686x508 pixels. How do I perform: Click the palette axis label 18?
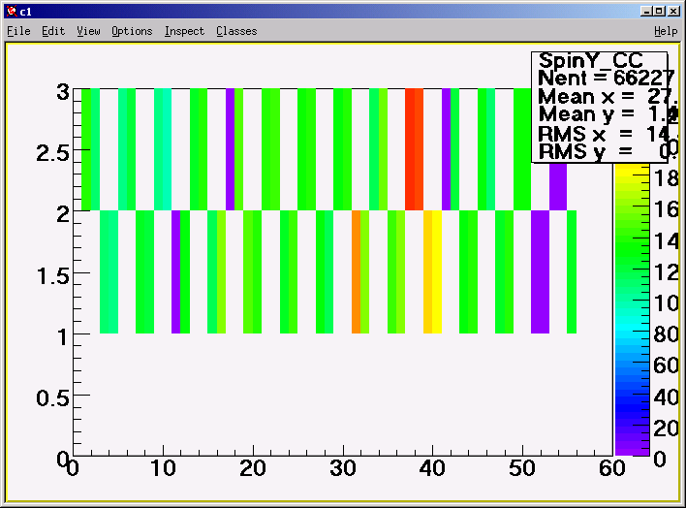click(666, 178)
